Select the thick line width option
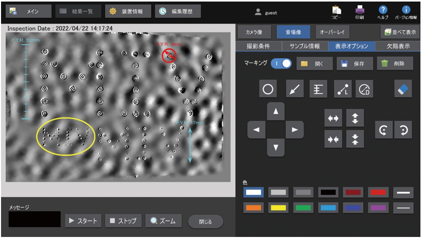The width and height of the screenshot is (422, 238). coord(403,192)
